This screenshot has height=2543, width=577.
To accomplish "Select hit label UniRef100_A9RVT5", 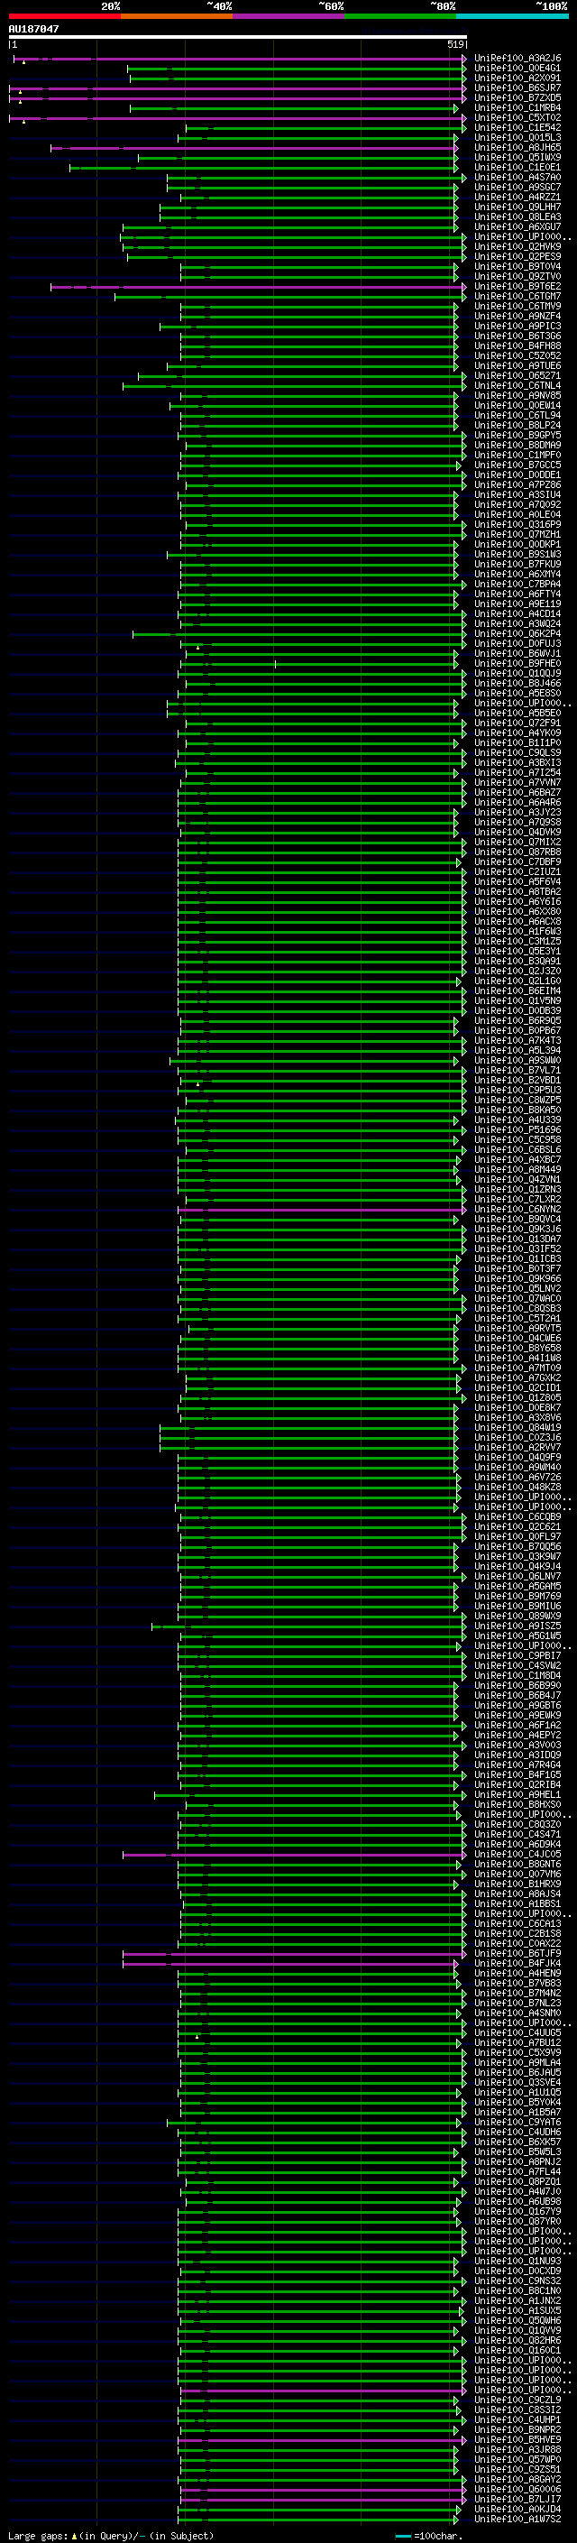I will coord(517,1329).
